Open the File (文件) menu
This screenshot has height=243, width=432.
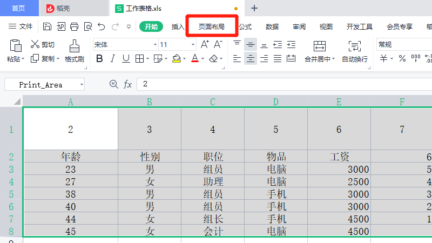tap(21, 26)
